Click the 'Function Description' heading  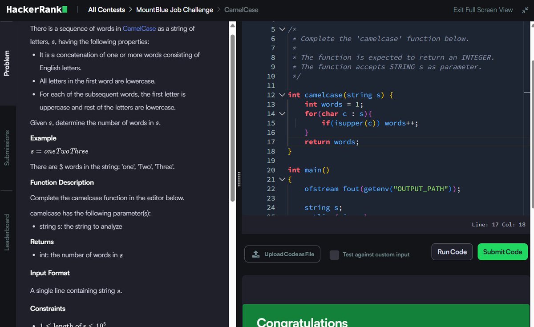[62, 182]
